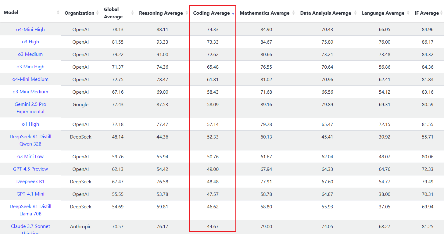Open the DeepSeek R1 Distill Llama 70B link
Image resolution: width=444 pixels, height=234 pixels.
(x=30, y=210)
